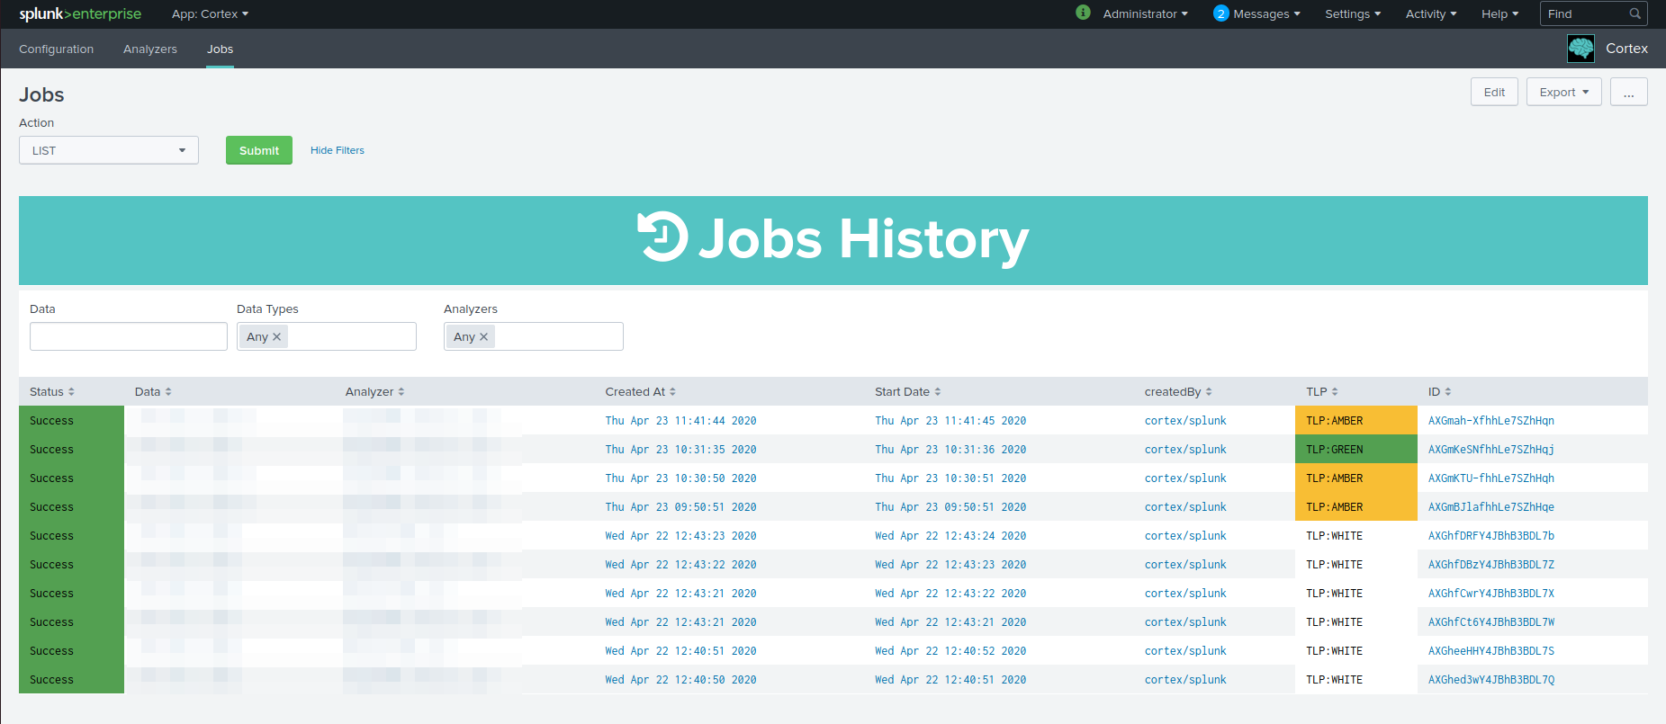Click the Data filter input field
The width and height of the screenshot is (1666, 724).
click(x=129, y=336)
